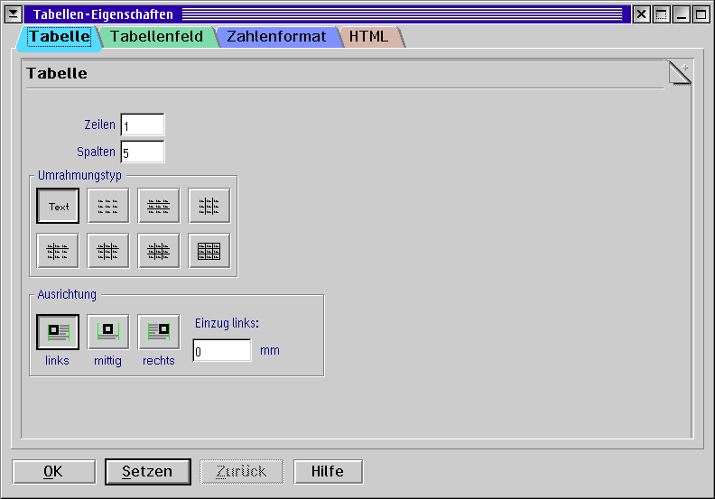This screenshot has height=499, width=715.
Task: Click the 'rechts' caption
Action: click(159, 360)
